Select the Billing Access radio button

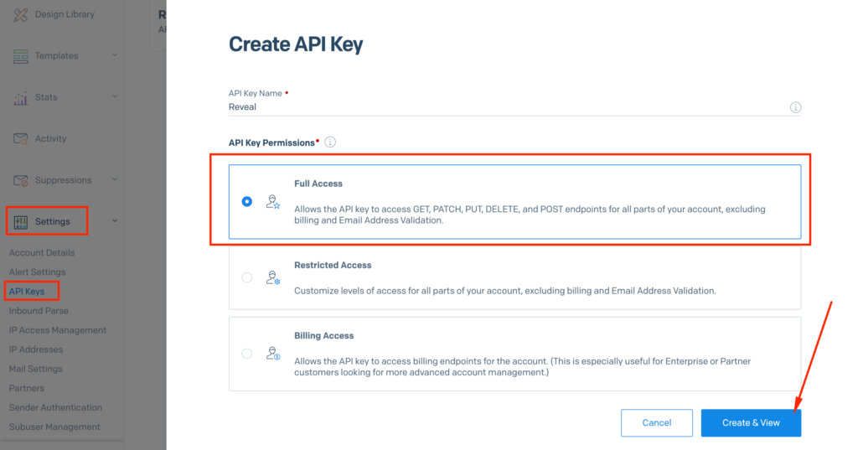coord(246,354)
